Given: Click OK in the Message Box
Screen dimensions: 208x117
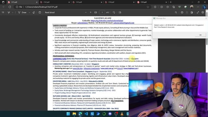Looking at the screenshot, I should point(201,35).
